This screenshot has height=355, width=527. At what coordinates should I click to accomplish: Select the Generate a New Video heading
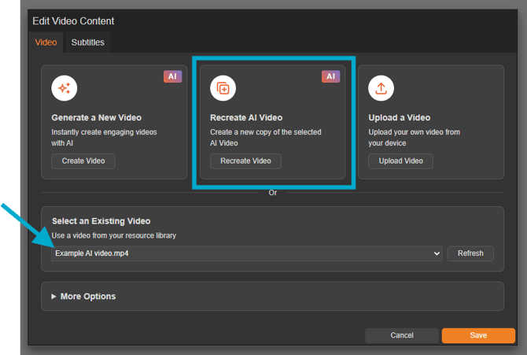pos(95,118)
